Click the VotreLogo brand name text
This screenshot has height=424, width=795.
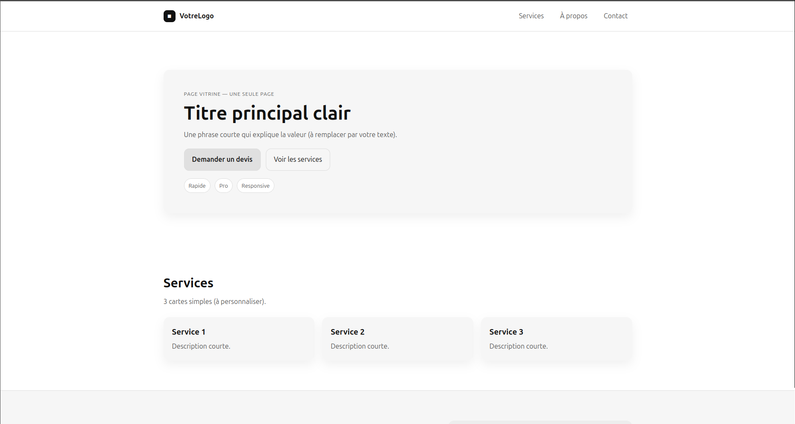pos(196,16)
